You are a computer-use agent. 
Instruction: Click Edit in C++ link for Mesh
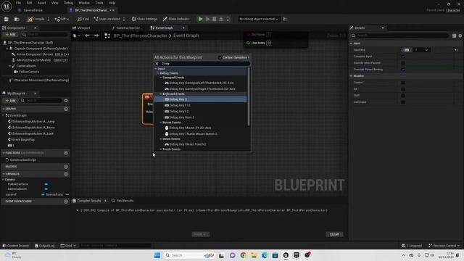point(61,60)
